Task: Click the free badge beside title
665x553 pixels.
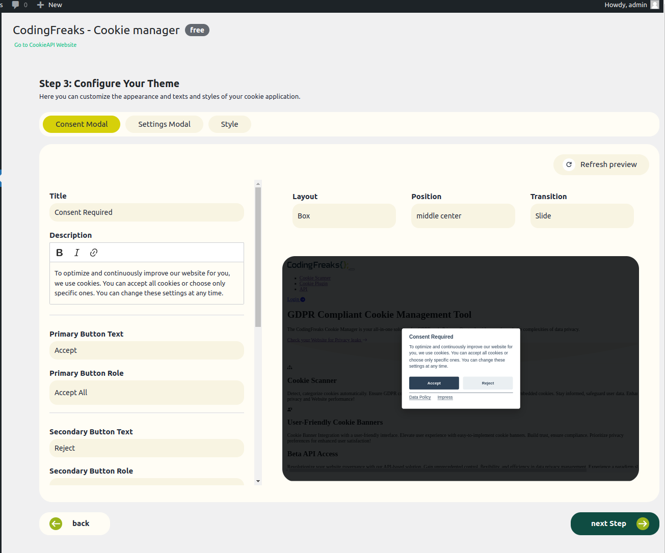Action: pyautogui.click(x=197, y=30)
